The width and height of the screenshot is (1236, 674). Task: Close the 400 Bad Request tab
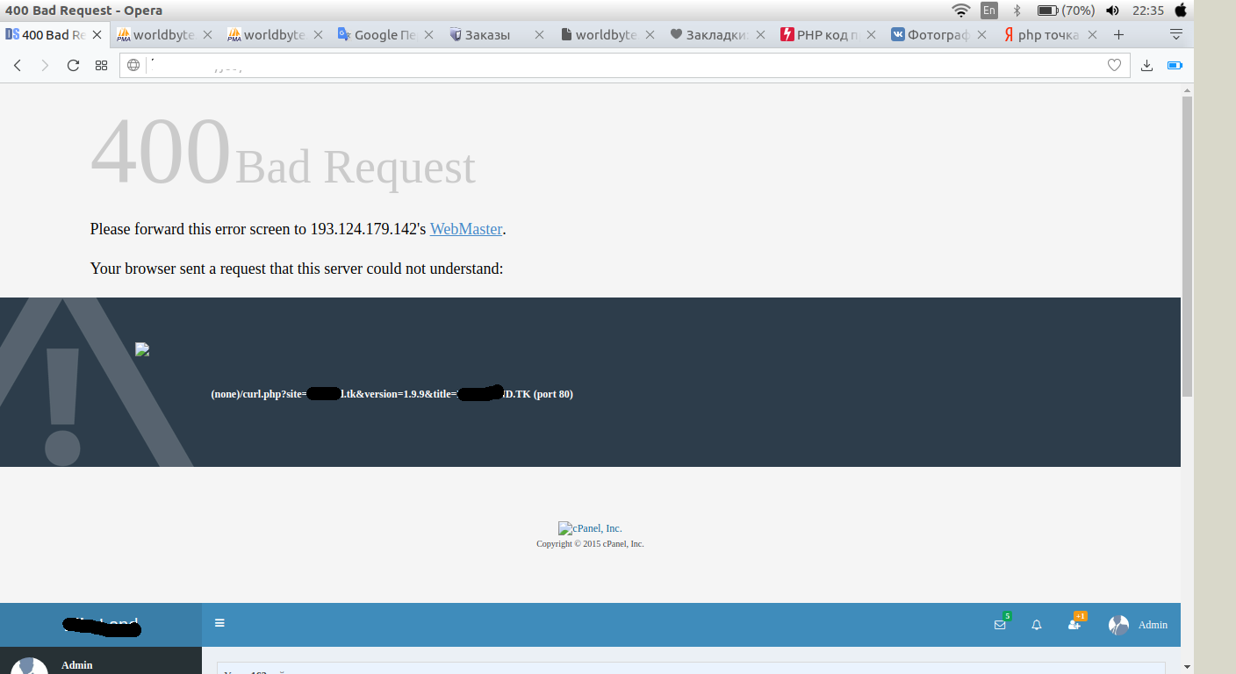pos(97,35)
